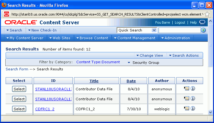Open the Help link
Viewport: 214px width, 123px height.
click(193, 22)
